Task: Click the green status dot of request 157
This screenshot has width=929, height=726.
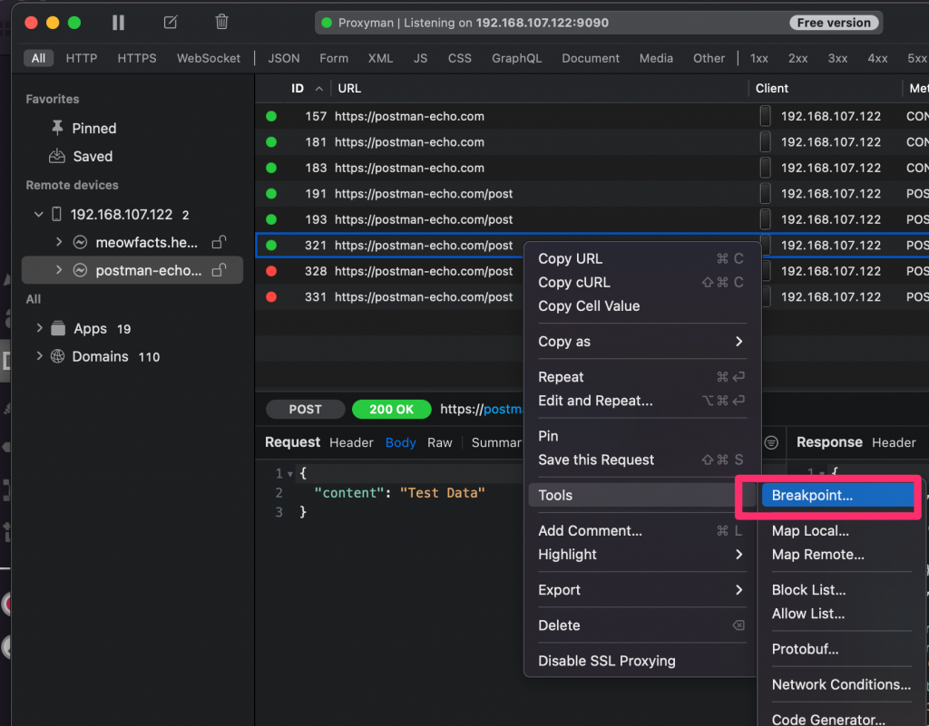Action: (271, 117)
